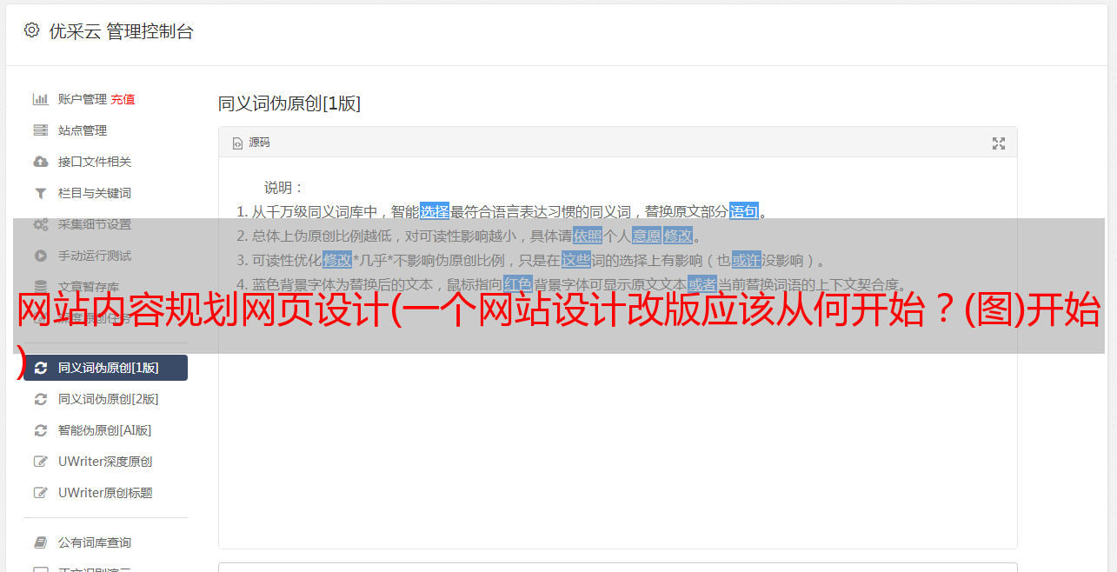Open 账户管理 bar chart icon
This screenshot has width=1117, height=572.
pyautogui.click(x=40, y=99)
